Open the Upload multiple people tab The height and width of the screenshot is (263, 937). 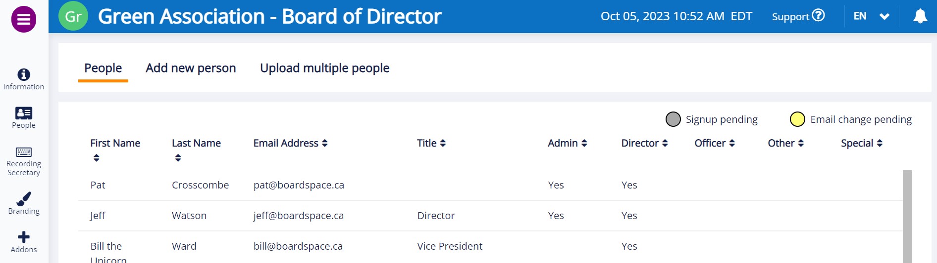(324, 68)
